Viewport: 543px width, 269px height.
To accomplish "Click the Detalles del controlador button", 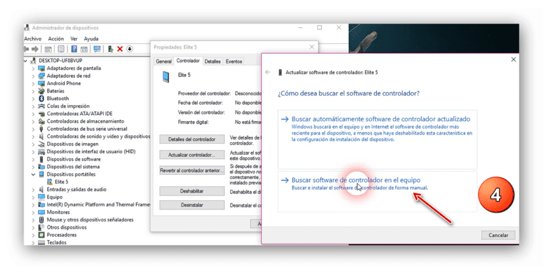I will coord(192,139).
